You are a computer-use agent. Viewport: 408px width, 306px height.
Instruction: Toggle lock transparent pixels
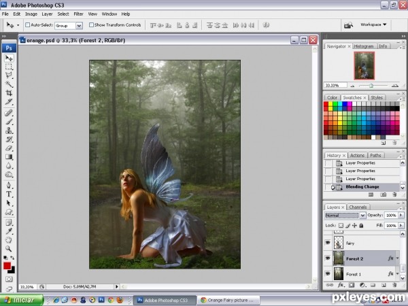(341, 226)
